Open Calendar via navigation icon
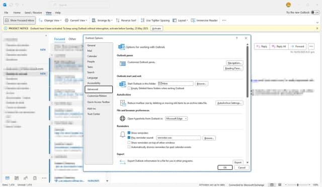Viewport: 322px width, 187px height. pos(17,178)
